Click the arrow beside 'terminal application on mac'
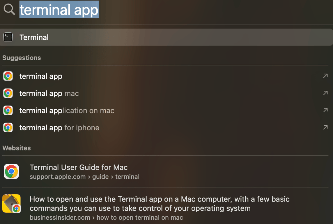The height and width of the screenshot is (224, 333). coord(325,110)
